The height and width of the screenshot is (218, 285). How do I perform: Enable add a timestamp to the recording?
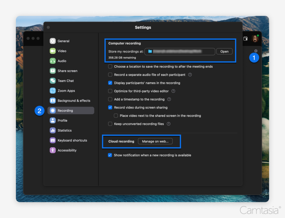tap(110, 99)
